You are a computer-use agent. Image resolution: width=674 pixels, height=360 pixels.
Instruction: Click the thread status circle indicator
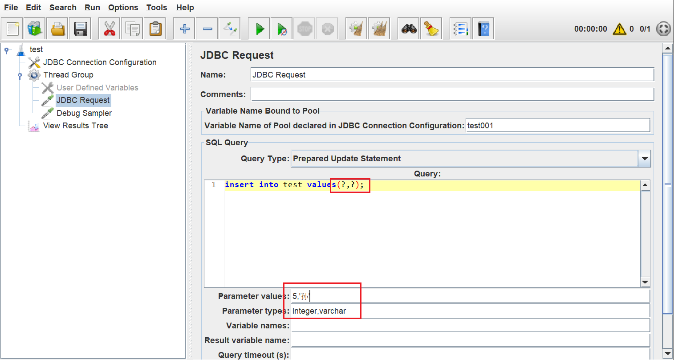point(663,29)
